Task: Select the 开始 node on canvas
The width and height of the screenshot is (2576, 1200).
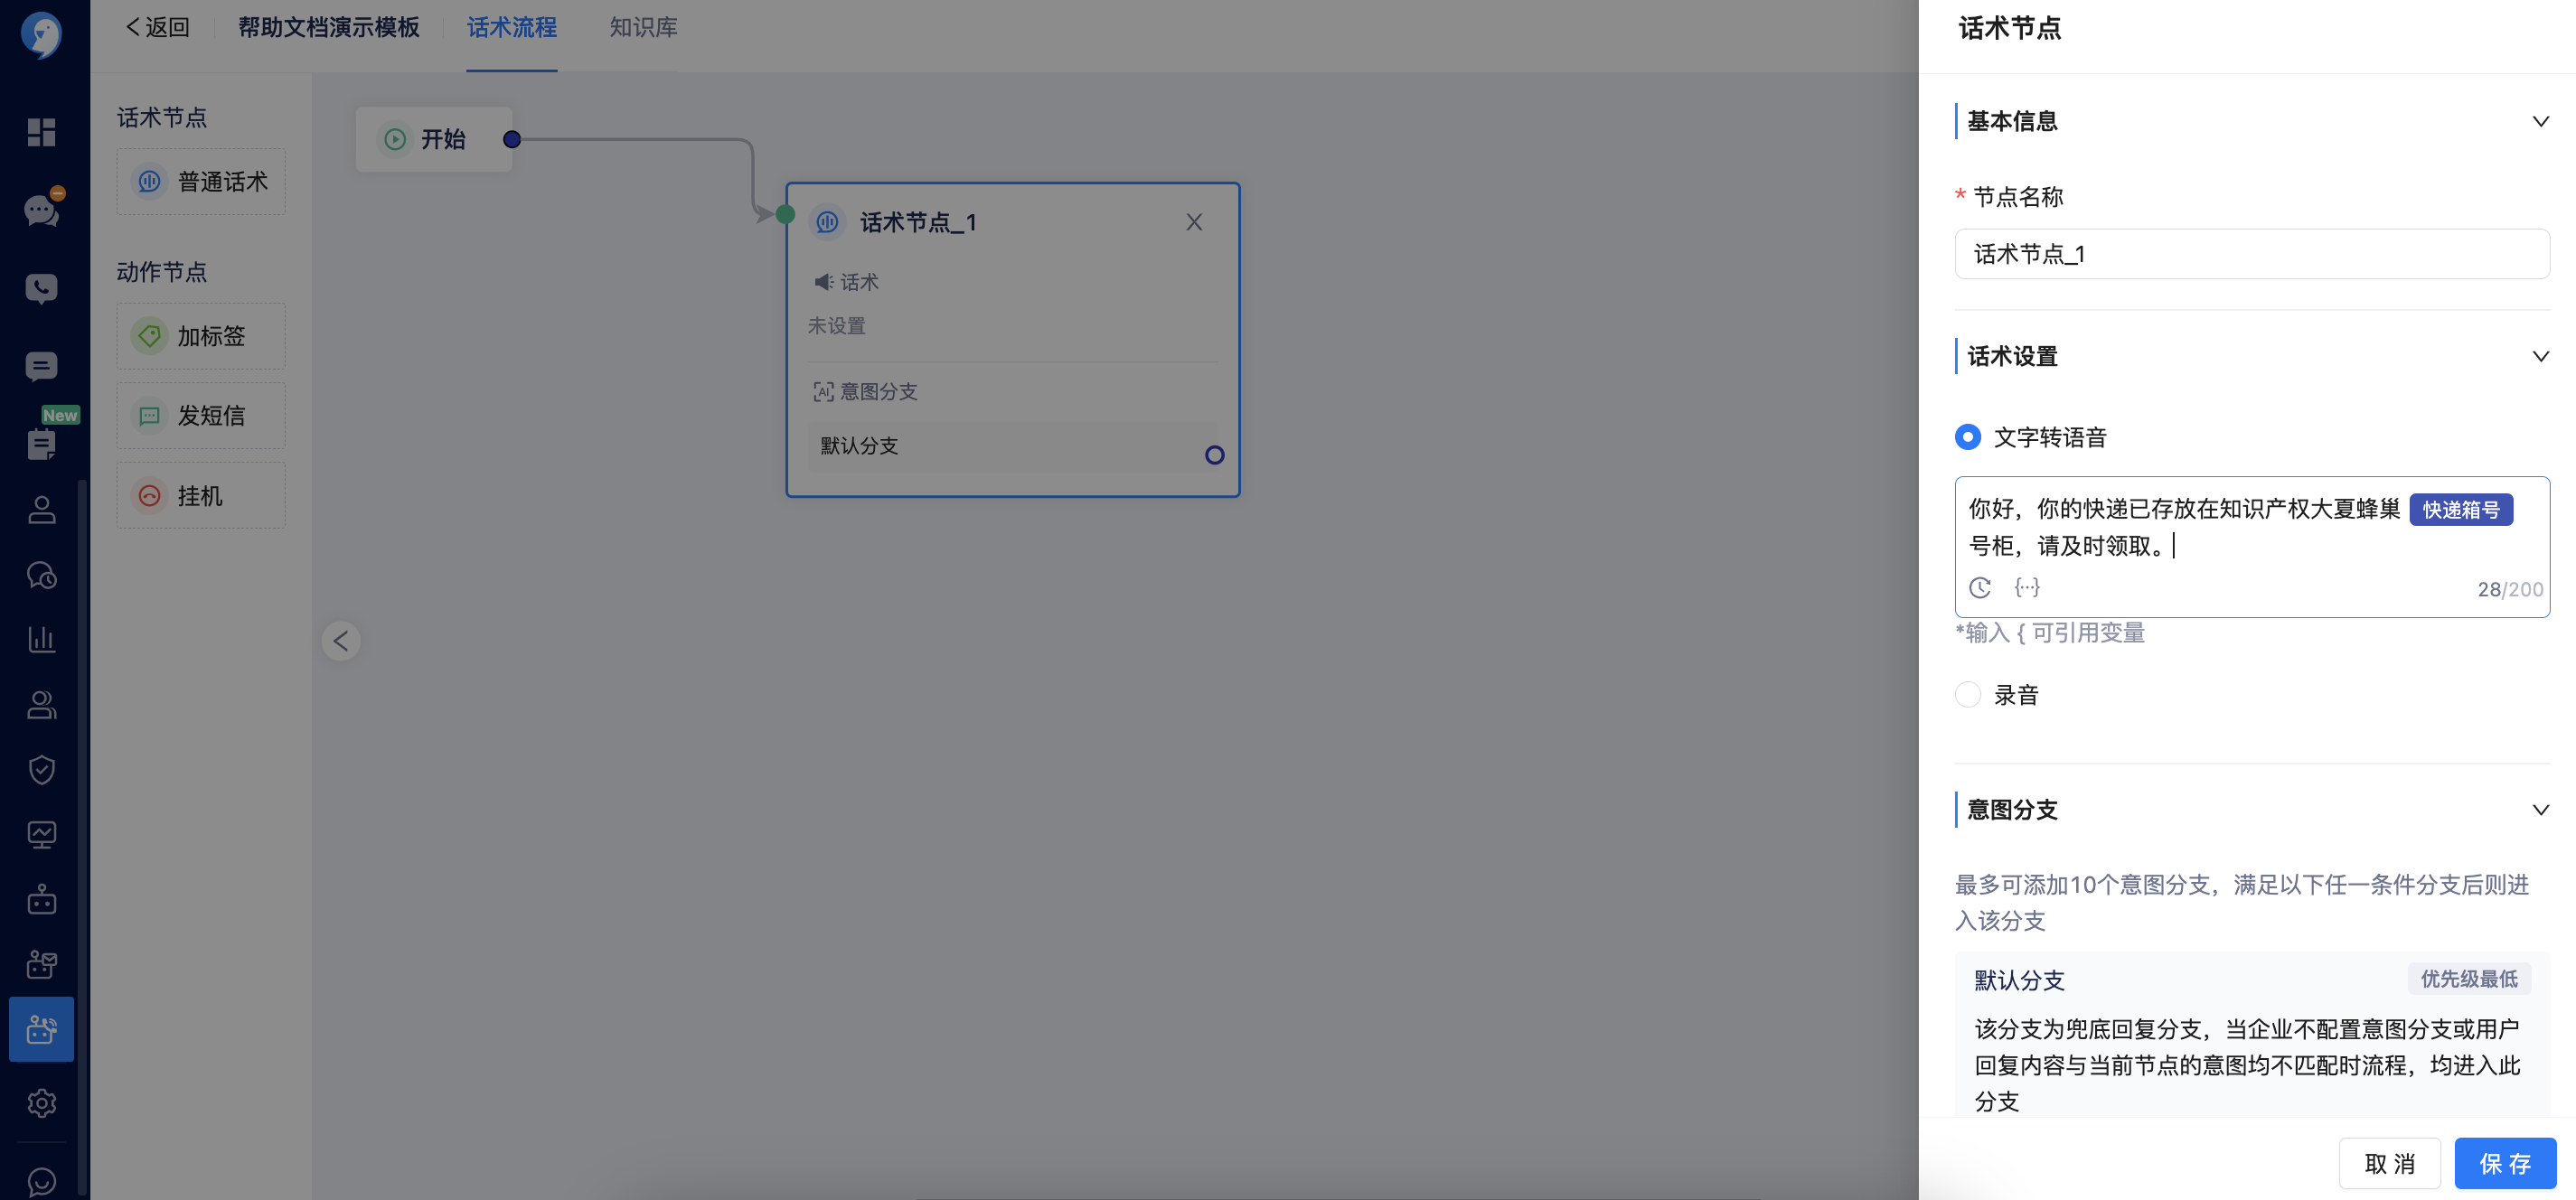Action: tap(434, 139)
